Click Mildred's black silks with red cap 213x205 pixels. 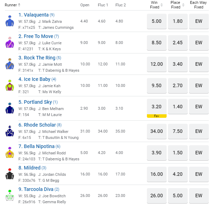tap(9, 174)
